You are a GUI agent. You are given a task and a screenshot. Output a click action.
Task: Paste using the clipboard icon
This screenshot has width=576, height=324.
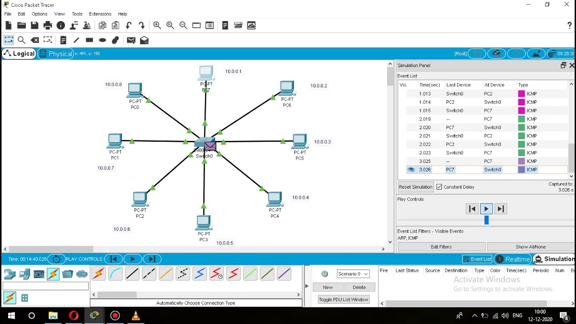tap(116, 26)
